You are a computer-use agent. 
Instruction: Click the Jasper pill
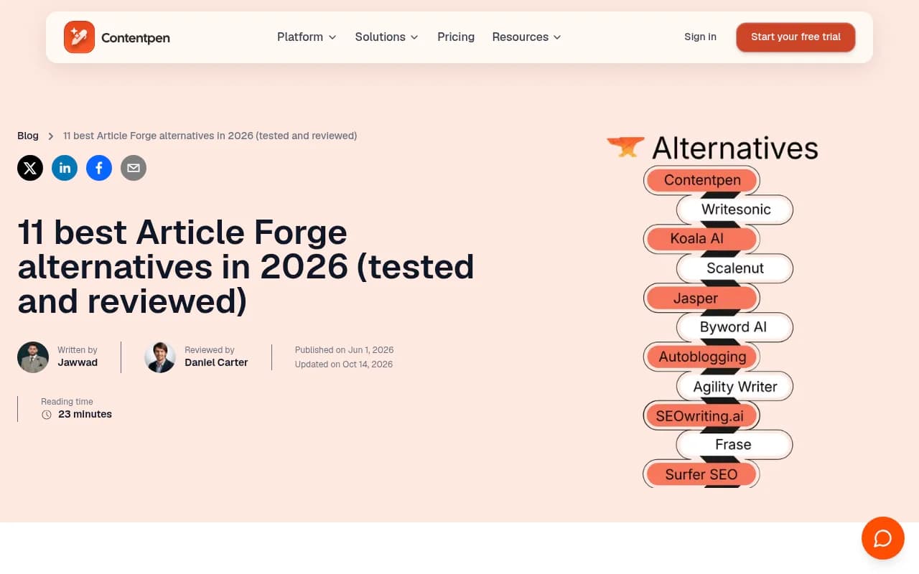[702, 298]
